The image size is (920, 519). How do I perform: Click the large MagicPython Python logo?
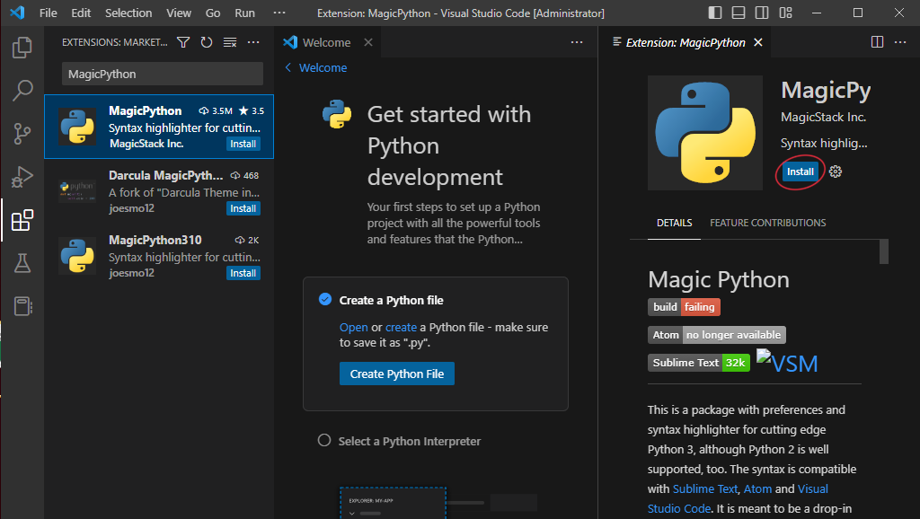pos(705,133)
